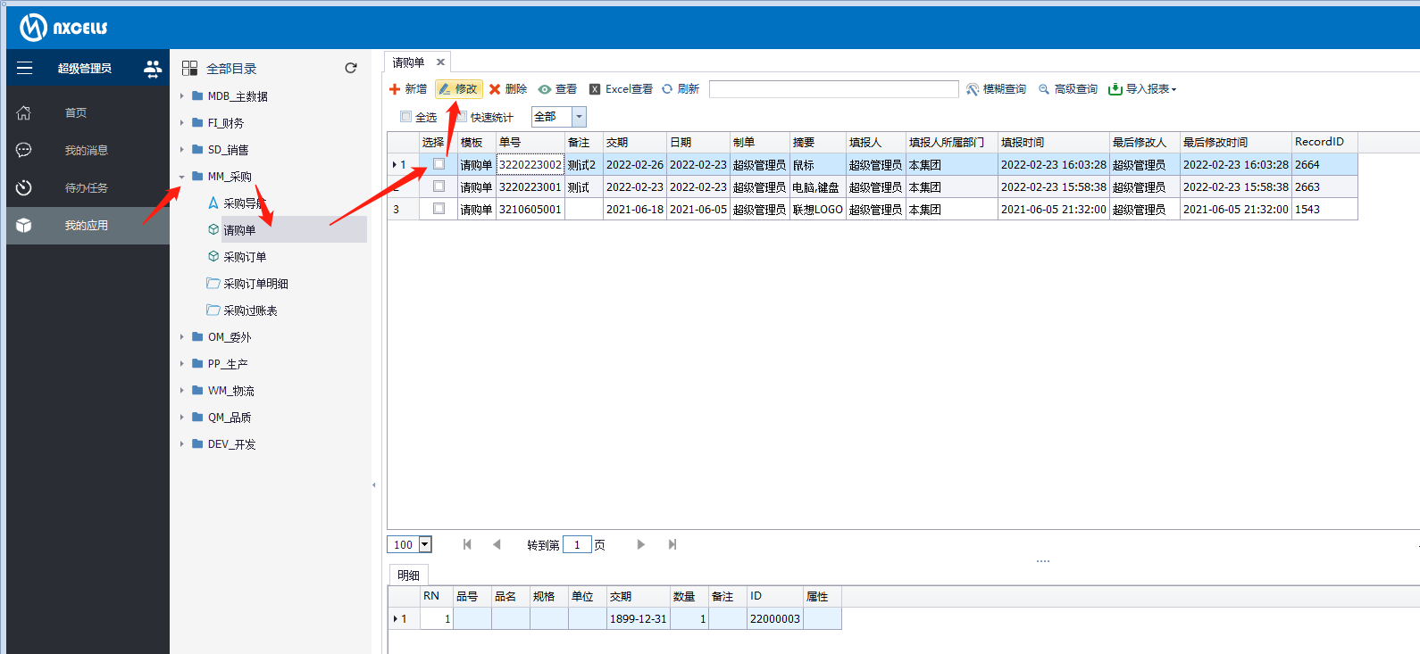Go to last page with pagination icon

click(x=672, y=544)
